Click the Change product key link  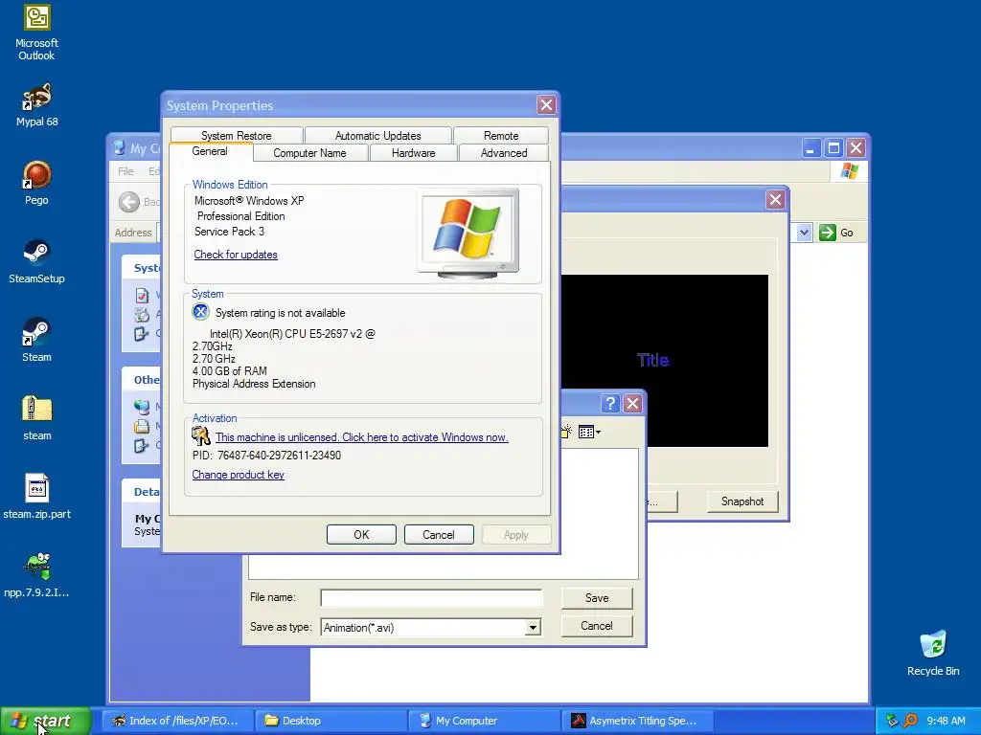[x=238, y=475]
